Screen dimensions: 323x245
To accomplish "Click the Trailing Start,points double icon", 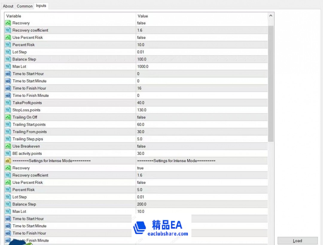I will coord(8,124).
